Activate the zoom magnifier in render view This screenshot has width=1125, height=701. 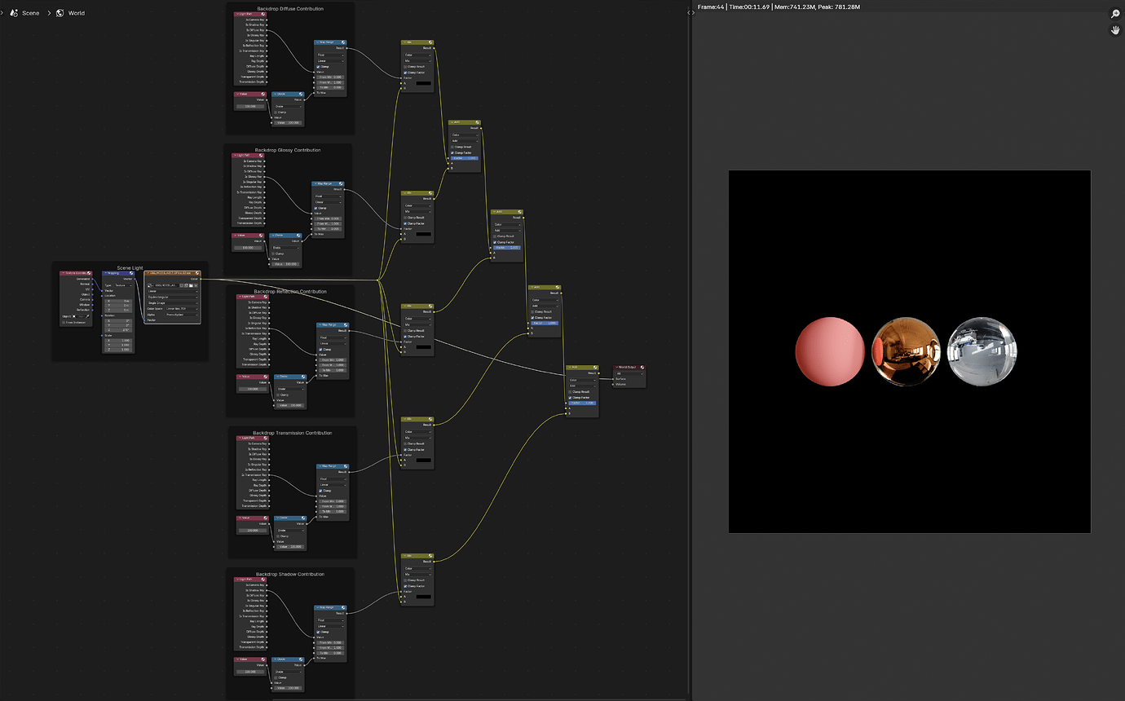click(x=1115, y=14)
